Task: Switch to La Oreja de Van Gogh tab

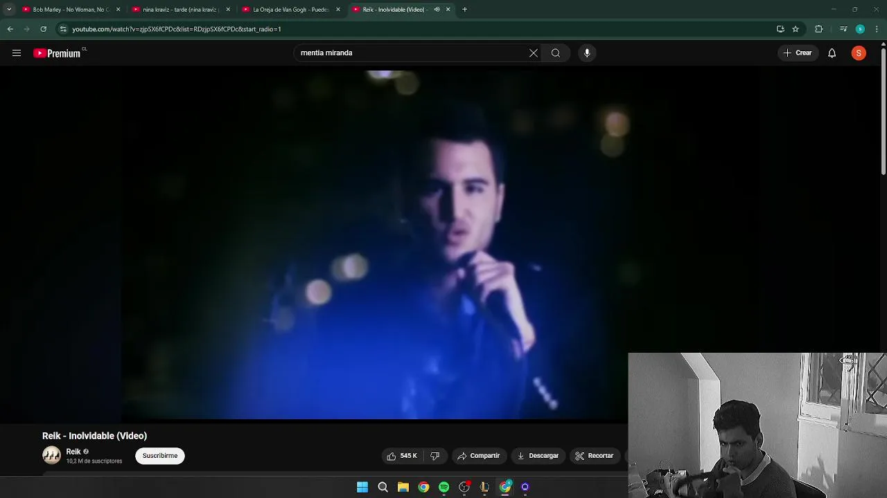Action: pos(289,10)
